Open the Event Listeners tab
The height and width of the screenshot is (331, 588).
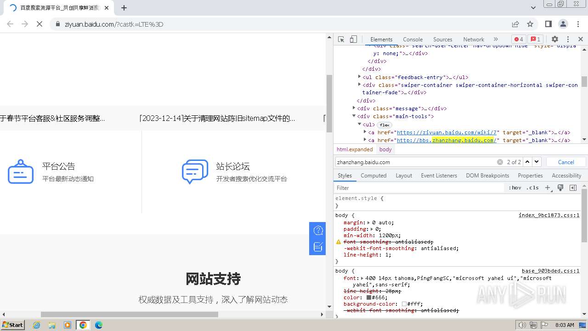pyautogui.click(x=439, y=176)
